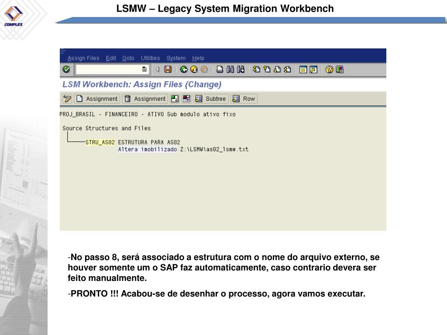
Task: Click the Subtree button
Action: [x=211, y=99]
